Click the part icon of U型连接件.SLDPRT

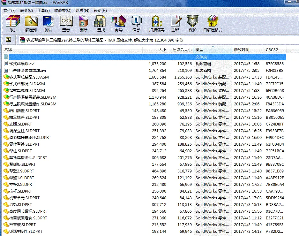[x=6, y=232]
